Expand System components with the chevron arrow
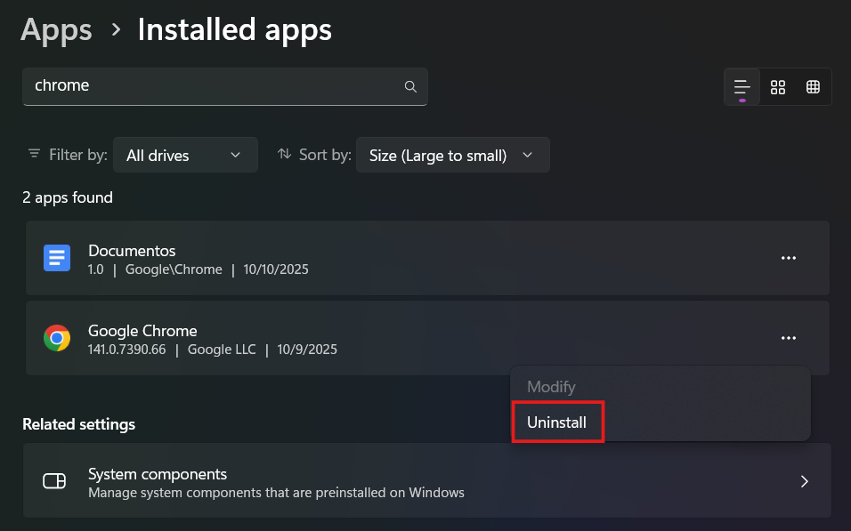This screenshot has height=531, width=851. (804, 481)
